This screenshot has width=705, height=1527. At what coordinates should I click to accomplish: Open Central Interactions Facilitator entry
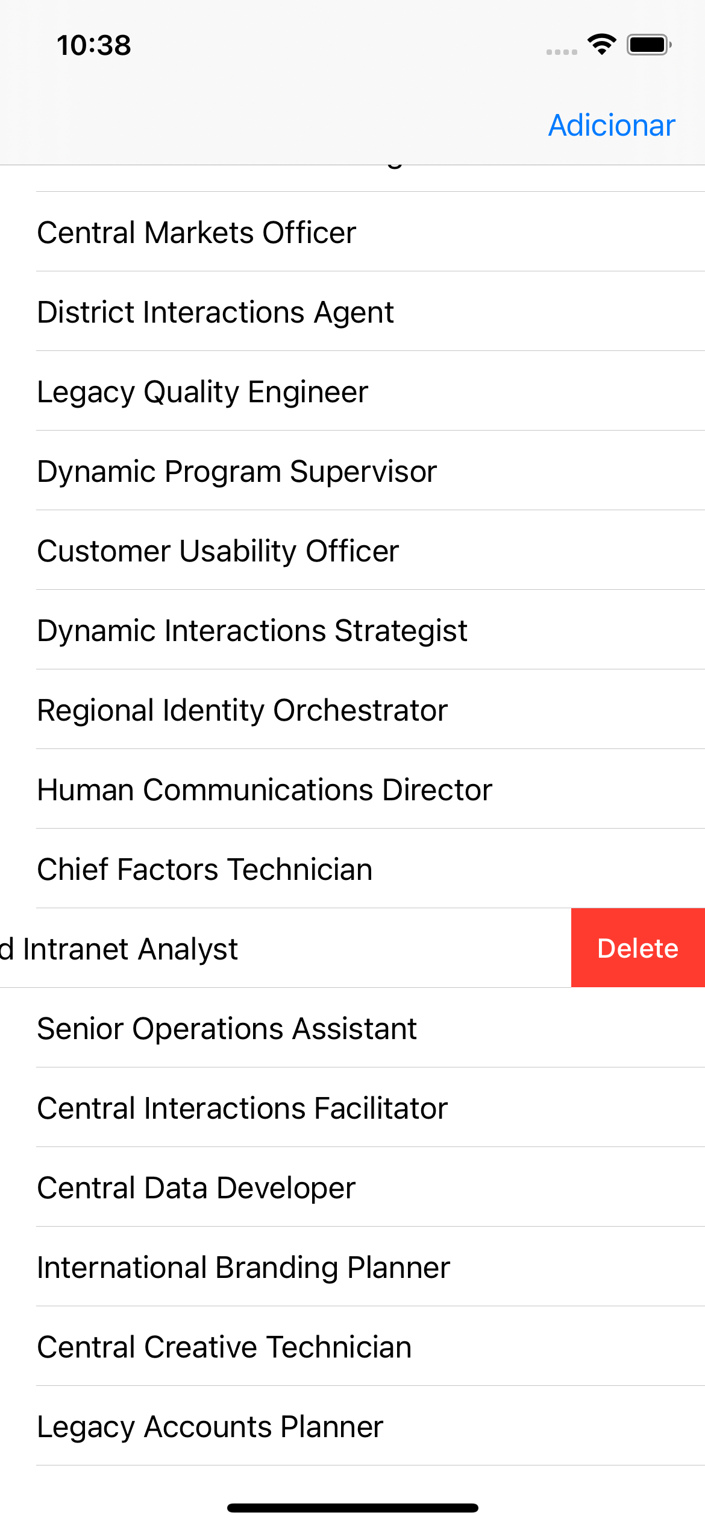tap(352, 1108)
